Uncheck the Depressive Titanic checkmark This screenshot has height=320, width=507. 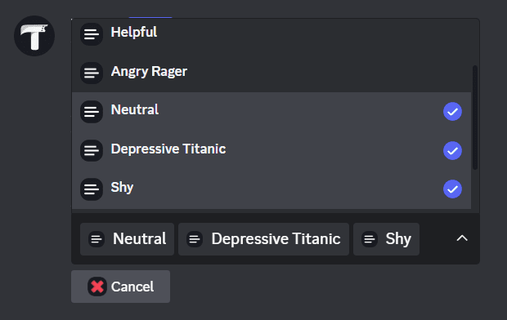pos(452,150)
